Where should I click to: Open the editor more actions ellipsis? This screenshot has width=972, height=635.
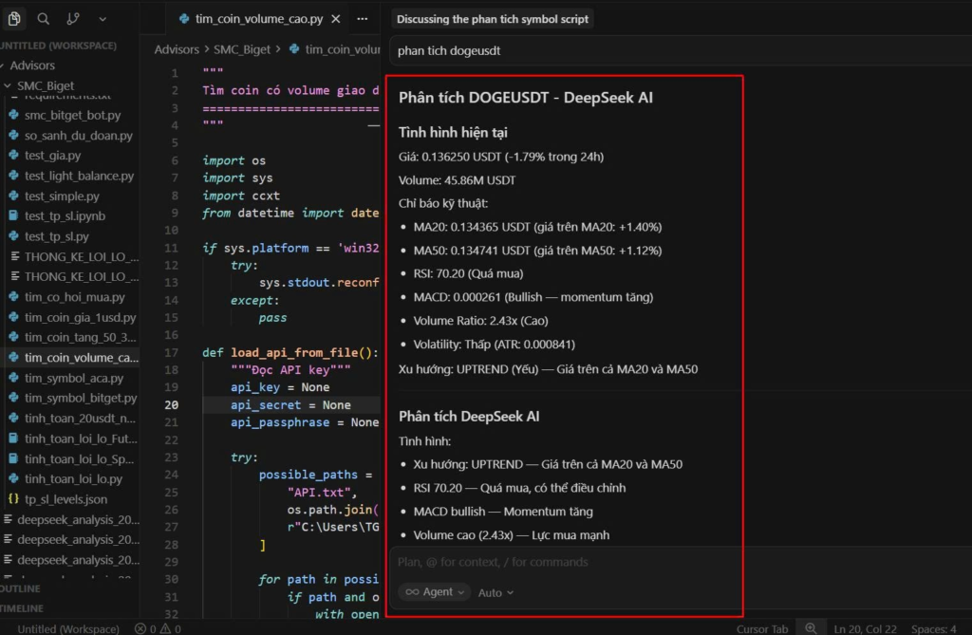362,19
